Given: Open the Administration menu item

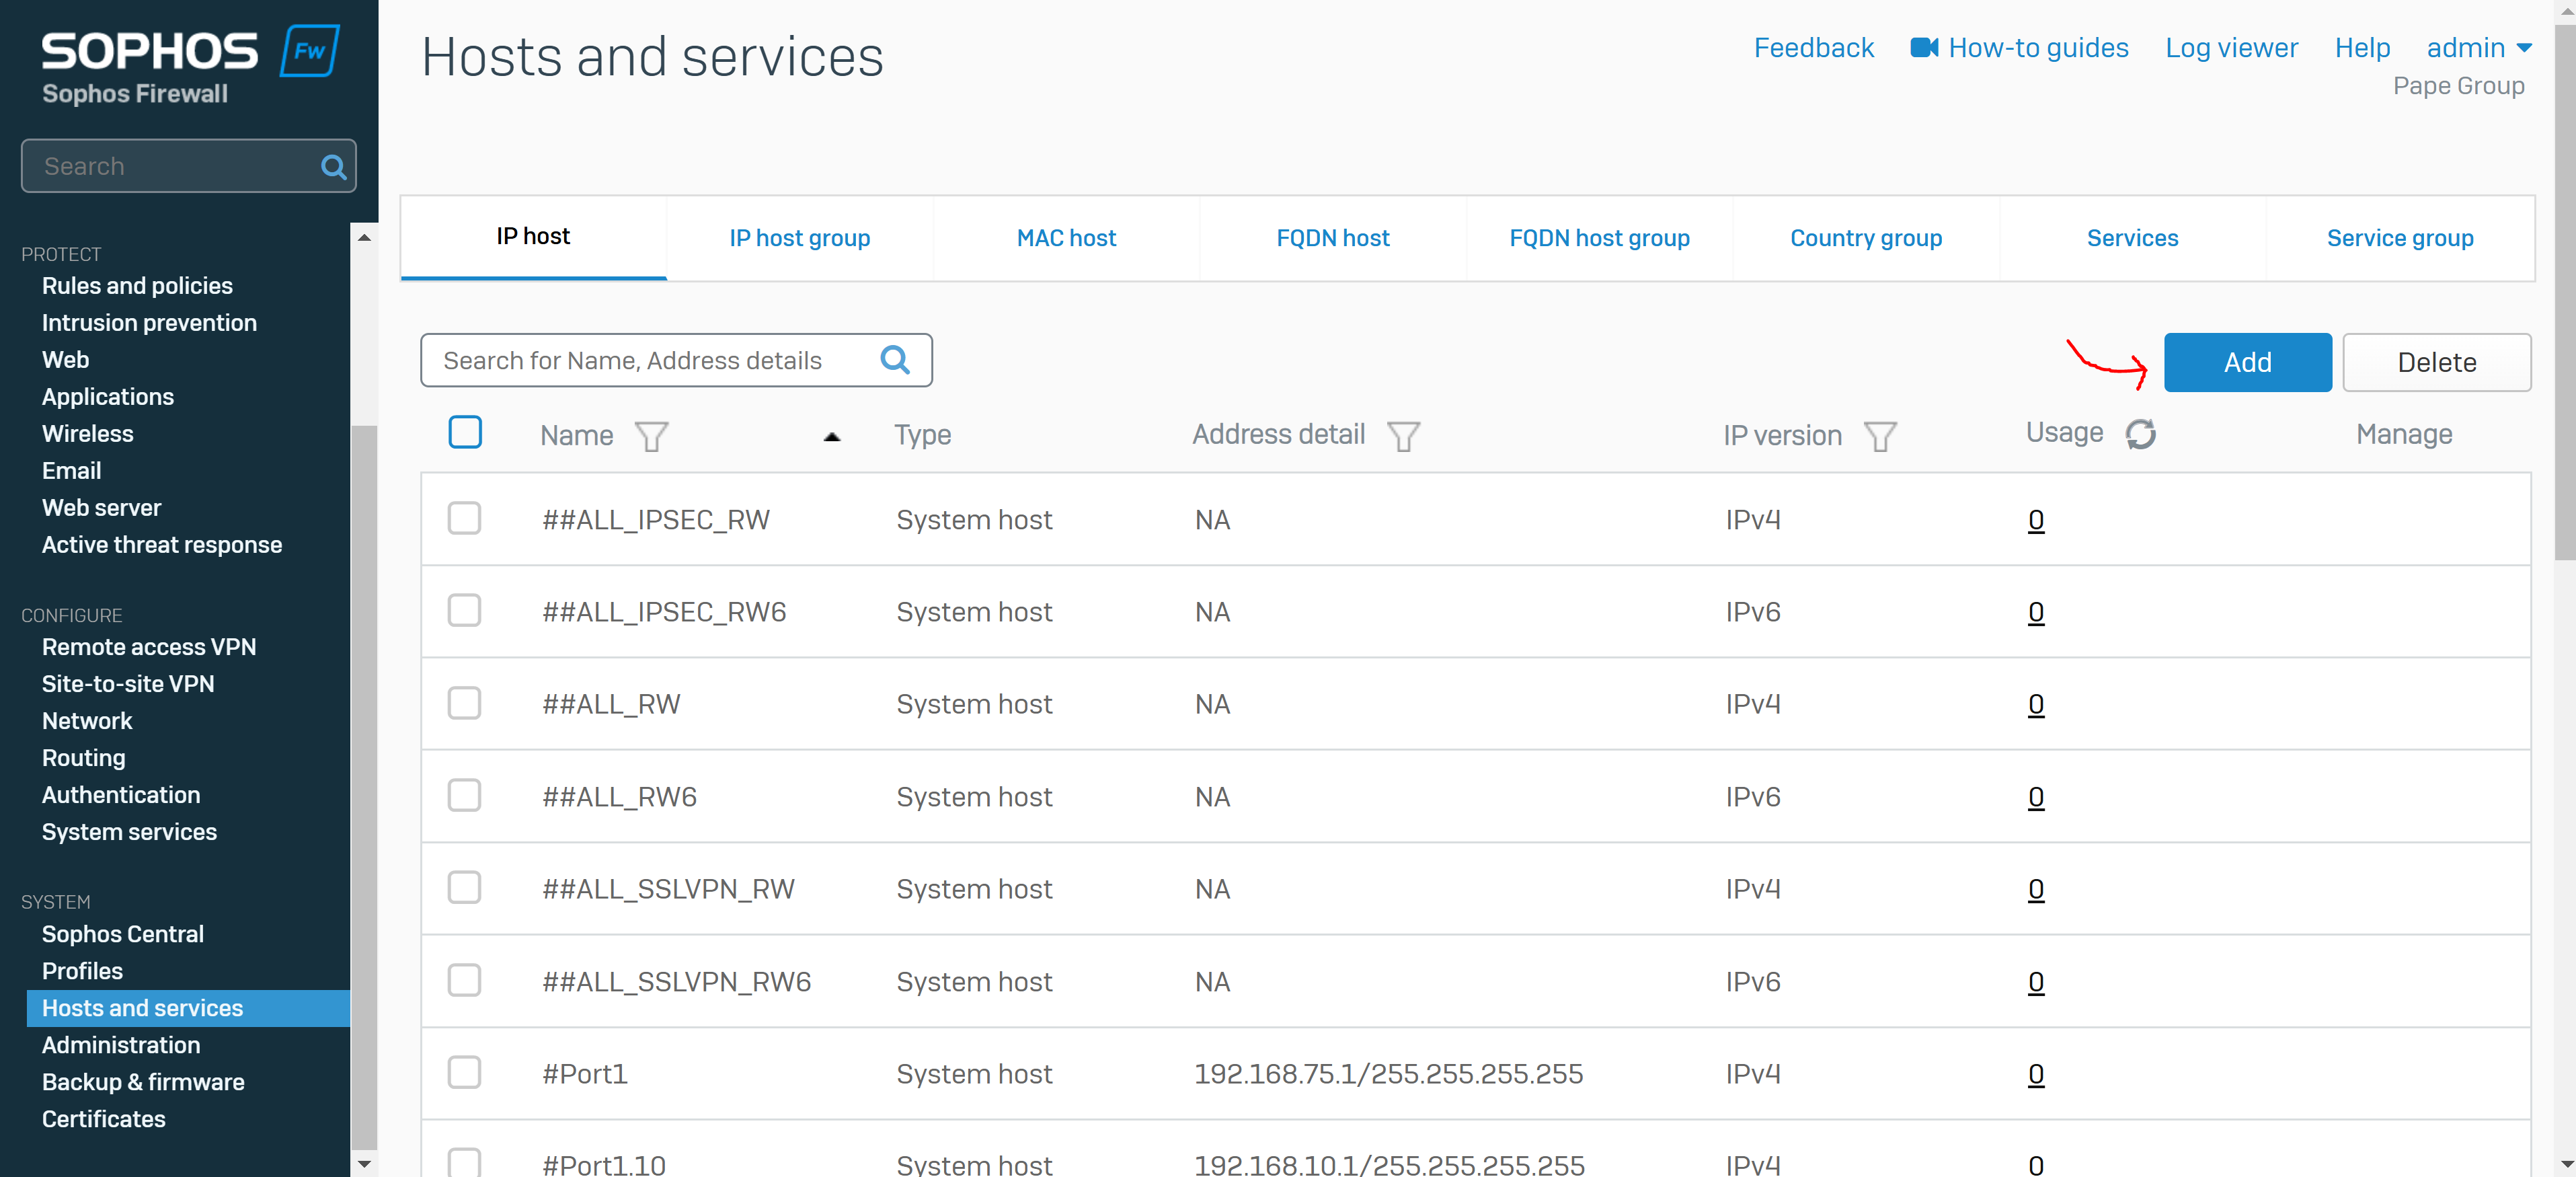Looking at the screenshot, I should [121, 1045].
